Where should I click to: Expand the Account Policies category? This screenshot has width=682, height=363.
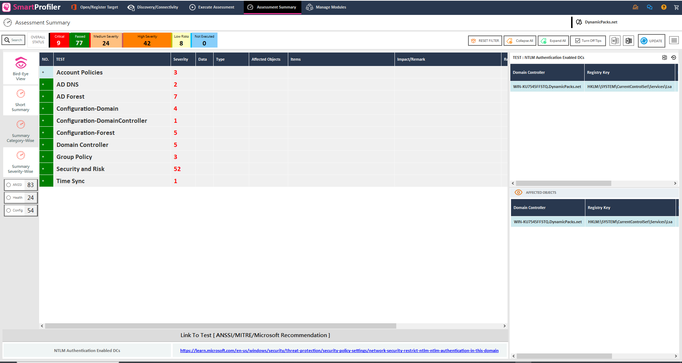[46, 72]
